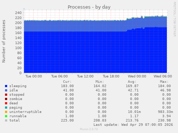Click the 'Wed 00:00' x-axis label
Viewport: 178px width, 133px height.
click(x=137, y=76)
